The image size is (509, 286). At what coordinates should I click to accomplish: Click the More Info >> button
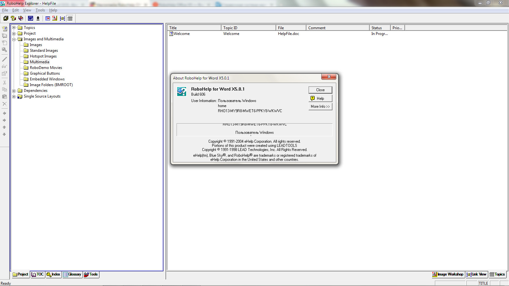pyautogui.click(x=320, y=106)
